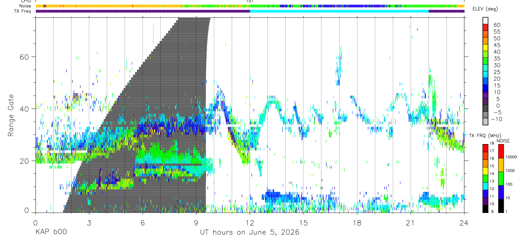Viewport: 522px width, 241px height.
Task: Click the light gray bottom ELEV colorbar segment
Action: [485, 122]
